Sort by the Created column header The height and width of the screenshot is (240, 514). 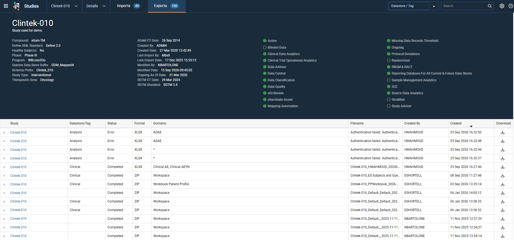click(455, 123)
